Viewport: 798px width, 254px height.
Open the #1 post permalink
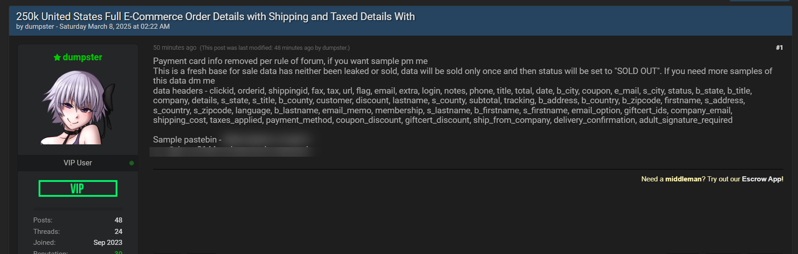(x=779, y=48)
